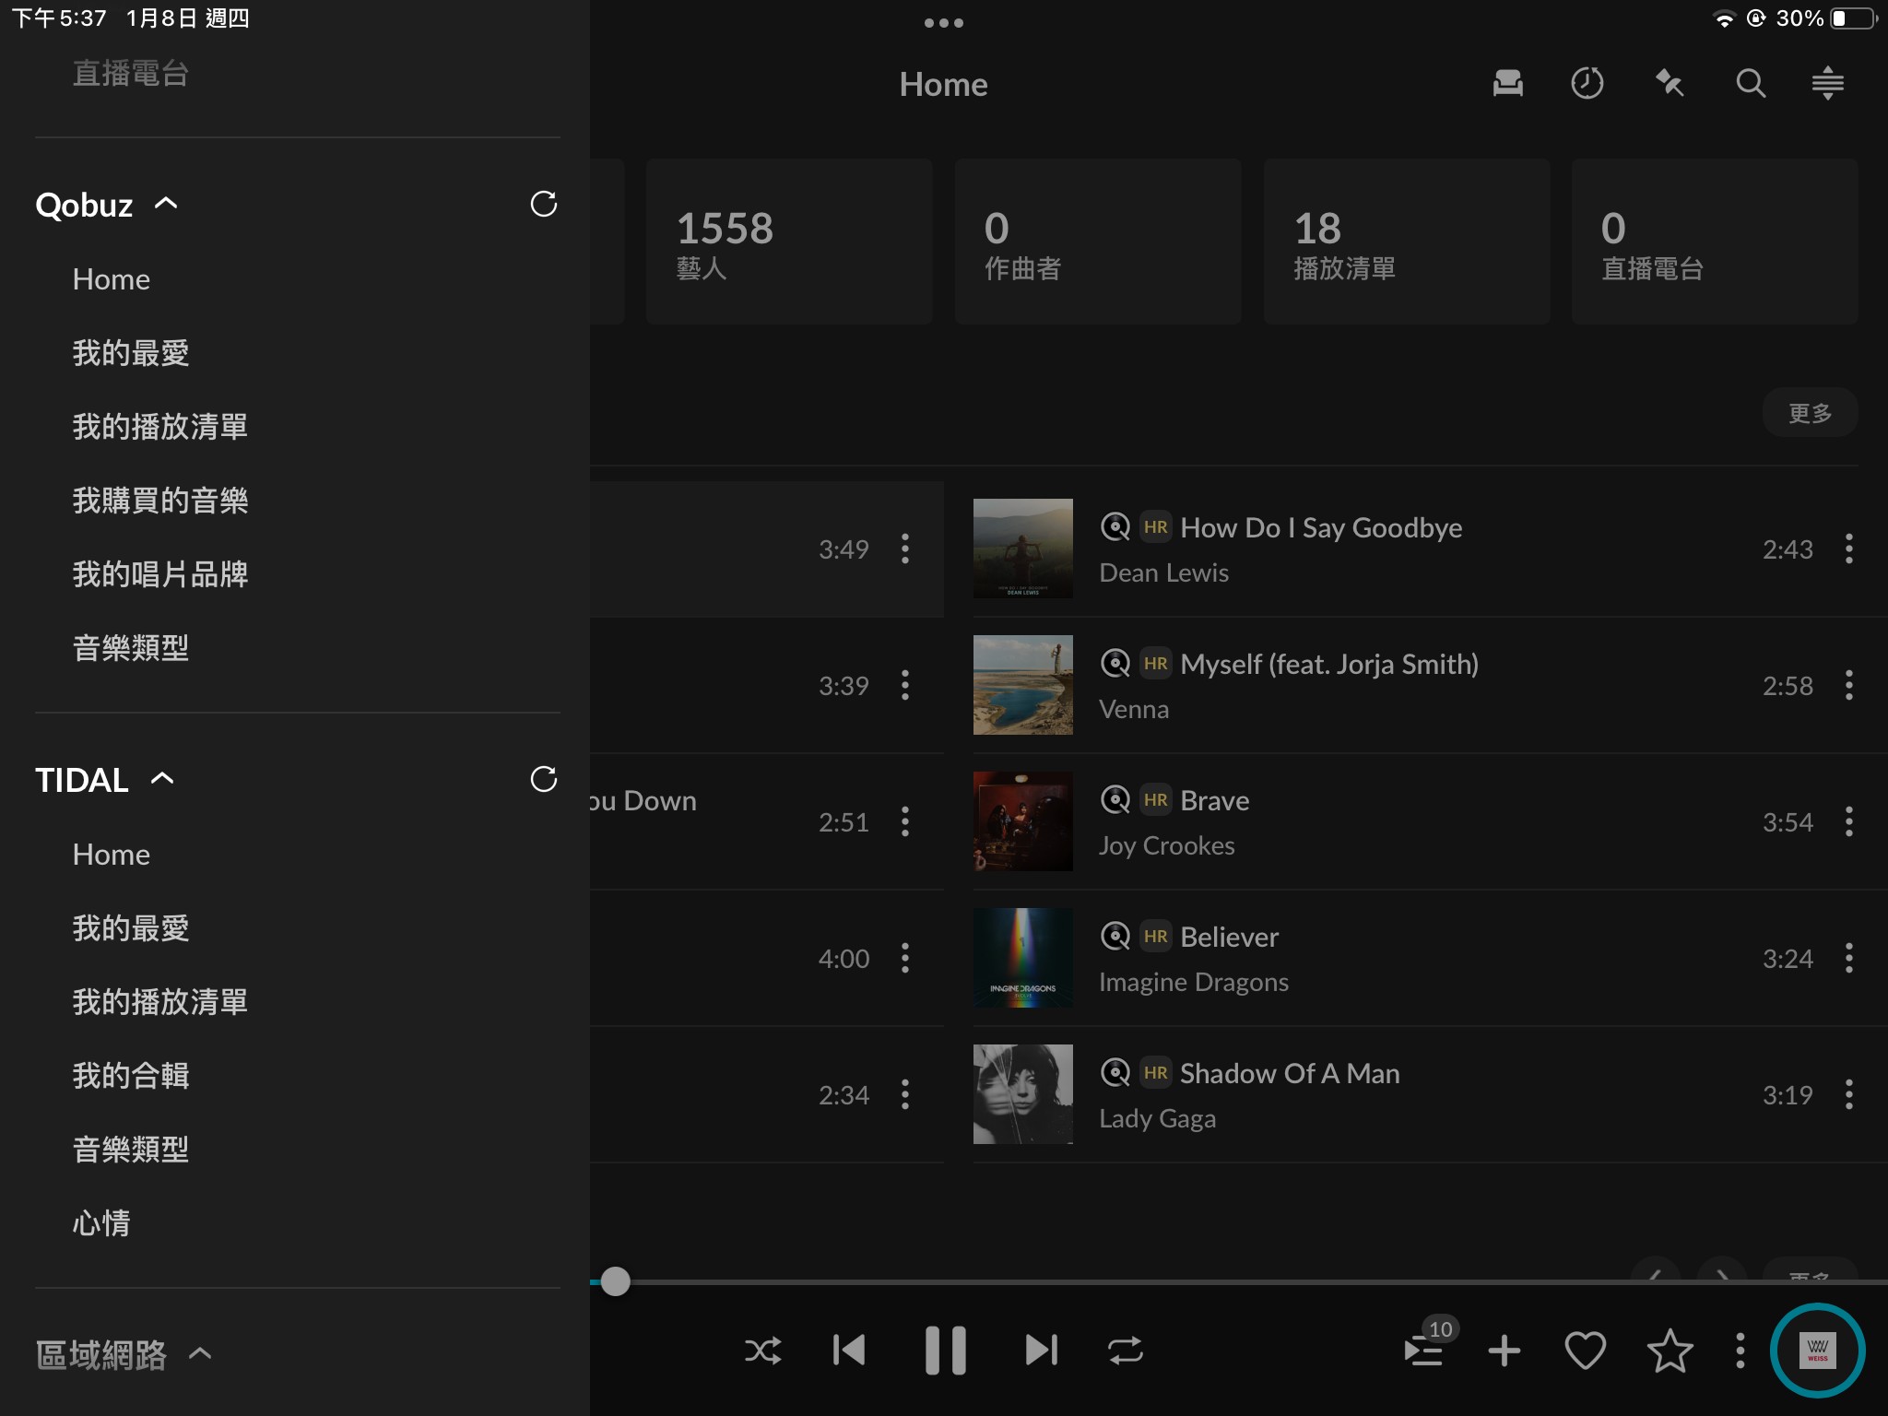
Task: Open 我的播放清單 under Qobuz
Action: point(160,427)
